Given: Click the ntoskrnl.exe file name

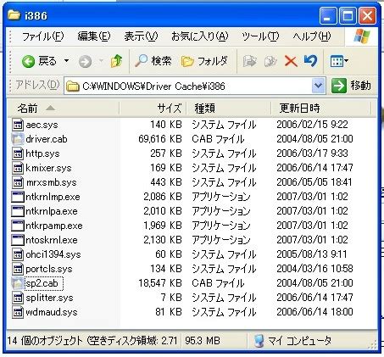Looking at the screenshot, I should (52, 240).
